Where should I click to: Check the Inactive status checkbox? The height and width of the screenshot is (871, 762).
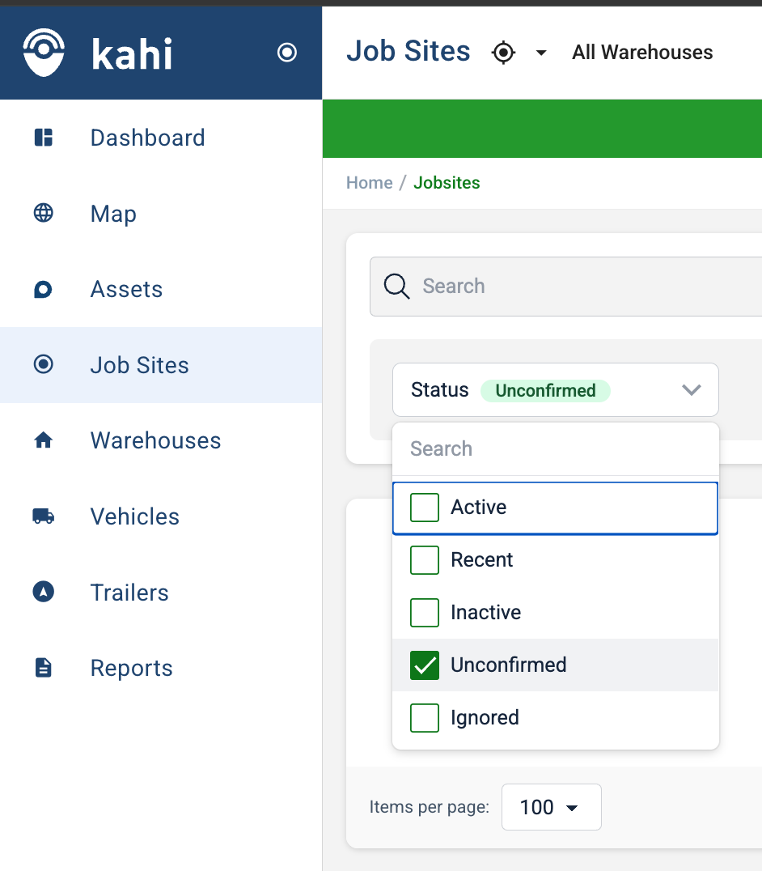click(x=425, y=612)
